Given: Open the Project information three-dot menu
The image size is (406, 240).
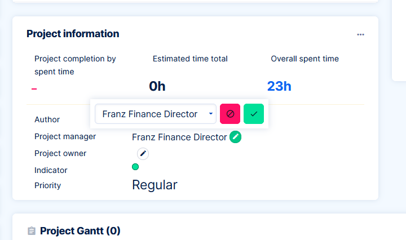Looking at the screenshot, I should click(x=361, y=34).
